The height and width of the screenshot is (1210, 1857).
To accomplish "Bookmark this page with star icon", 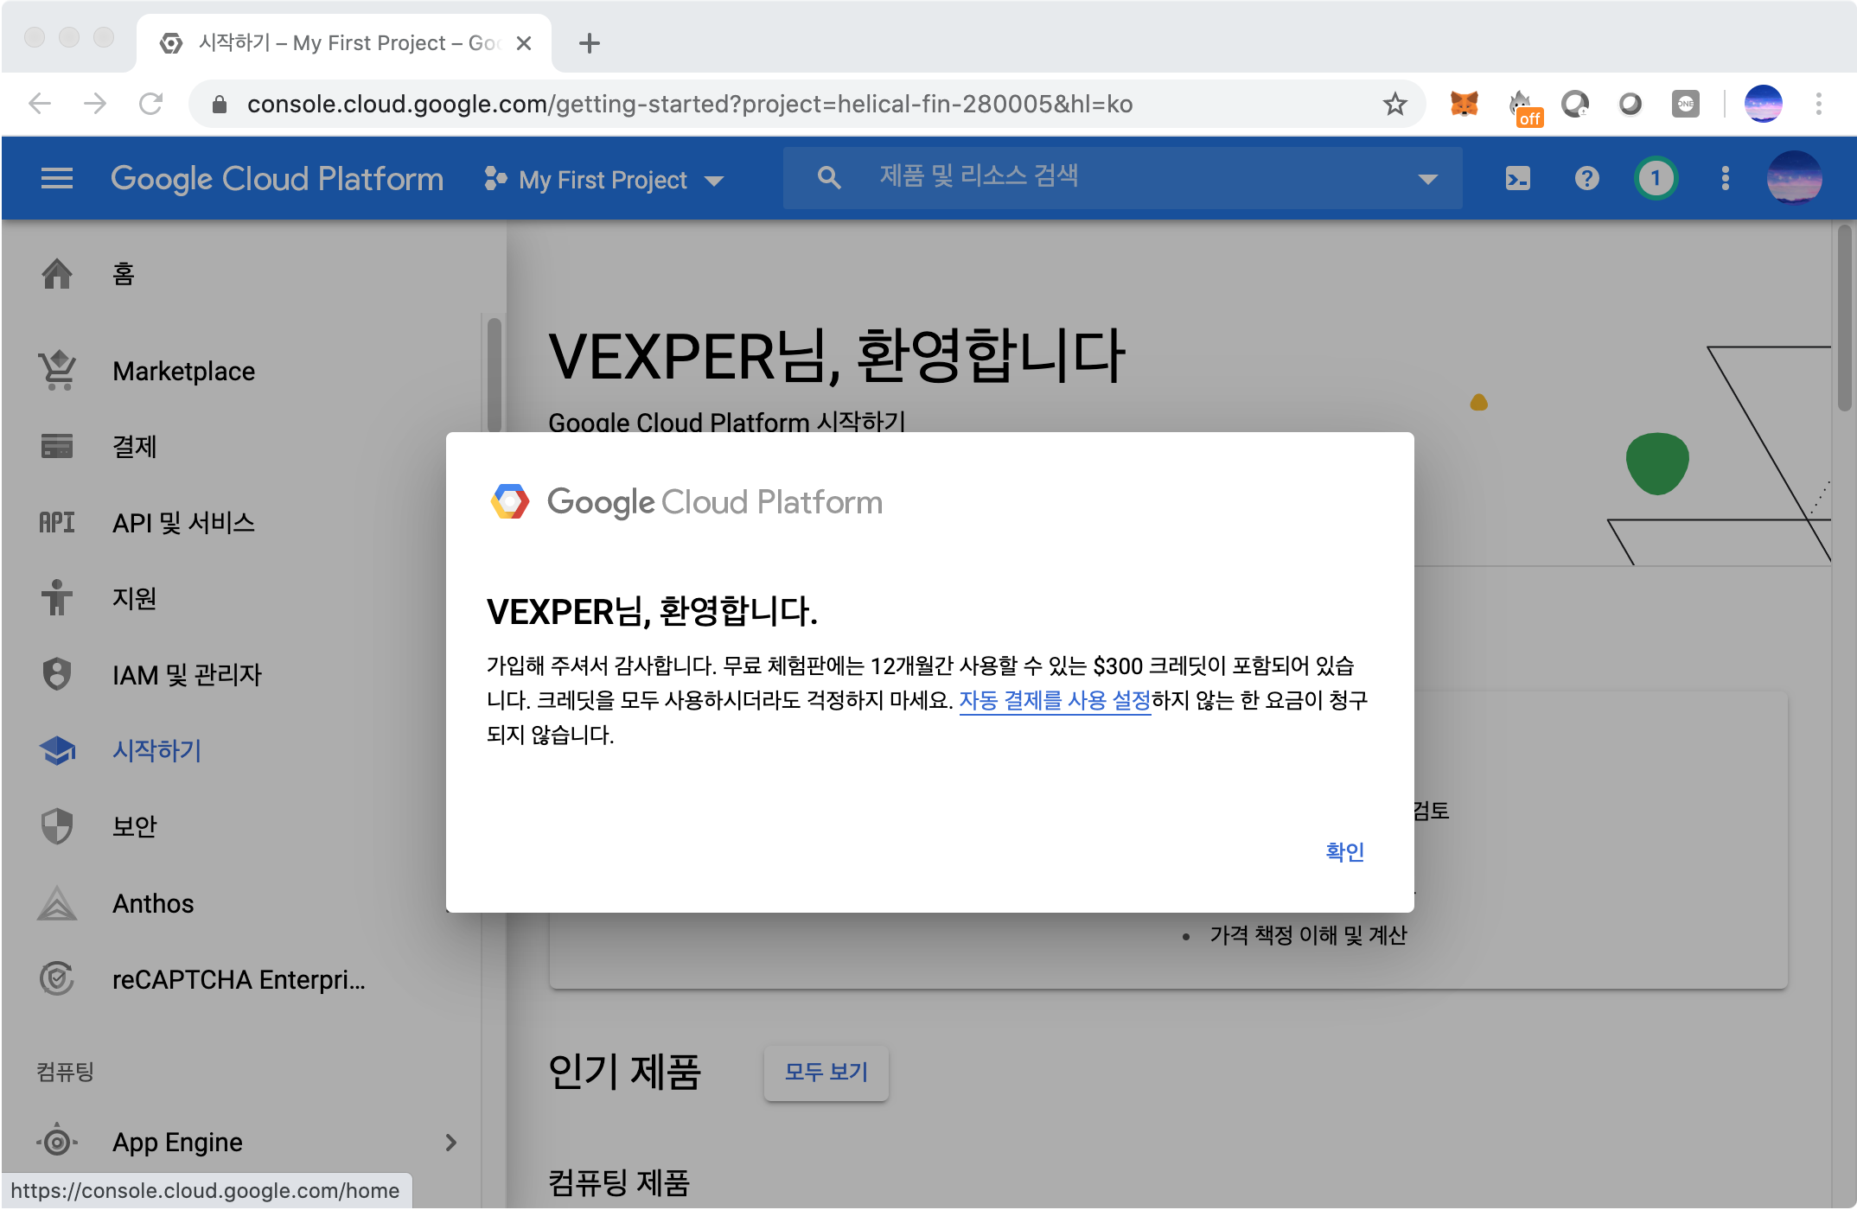I will (1394, 104).
